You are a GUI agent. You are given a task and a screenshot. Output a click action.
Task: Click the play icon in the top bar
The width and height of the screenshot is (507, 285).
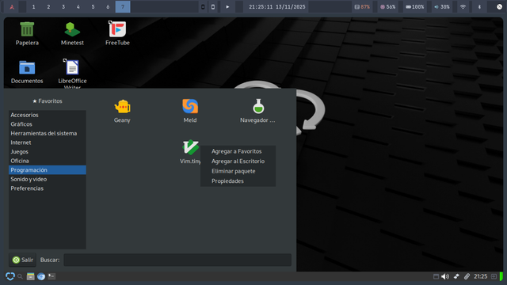pyautogui.click(x=227, y=7)
